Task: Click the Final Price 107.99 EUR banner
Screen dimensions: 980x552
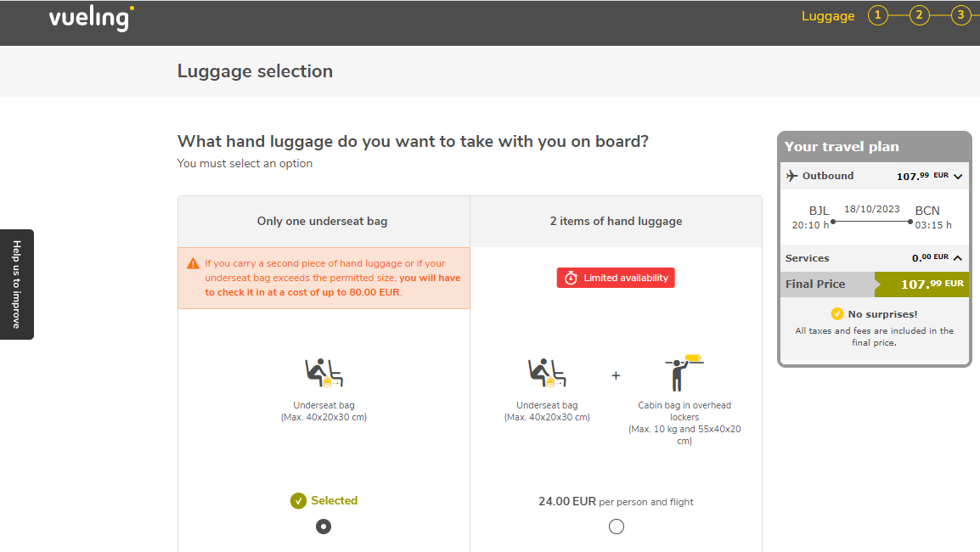Action: (x=875, y=284)
